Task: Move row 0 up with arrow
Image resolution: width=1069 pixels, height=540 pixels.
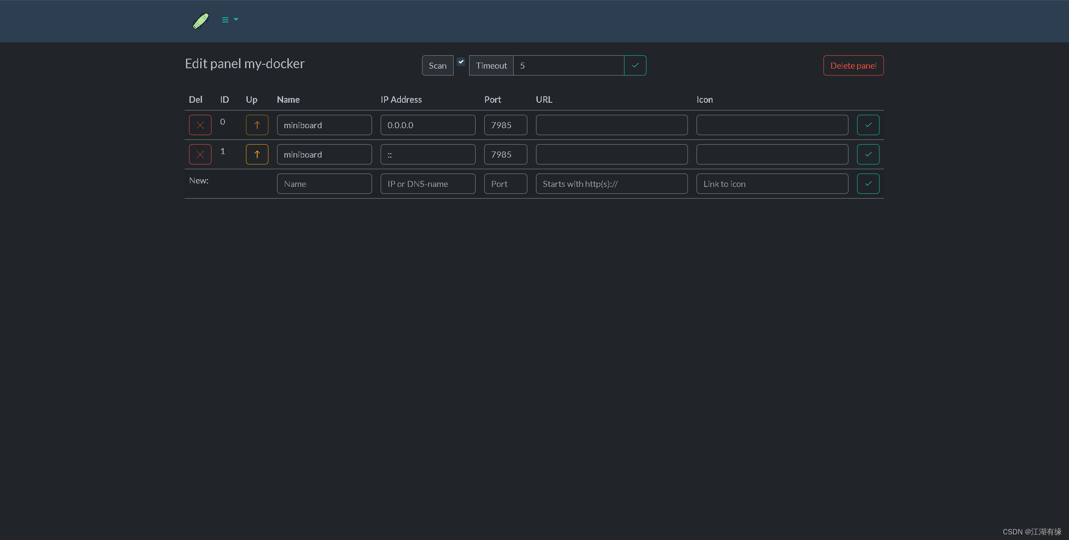Action: coord(257,125)
